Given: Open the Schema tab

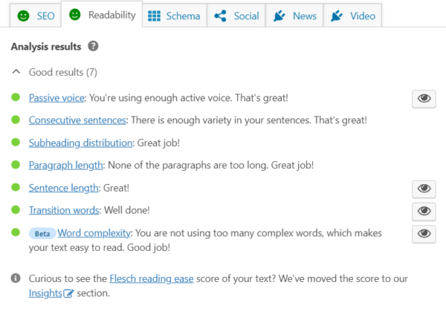Looking at the screenshot, I should [x=173, y=16].
